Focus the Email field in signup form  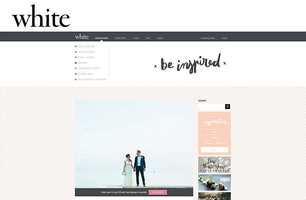(x=214, y=138)
